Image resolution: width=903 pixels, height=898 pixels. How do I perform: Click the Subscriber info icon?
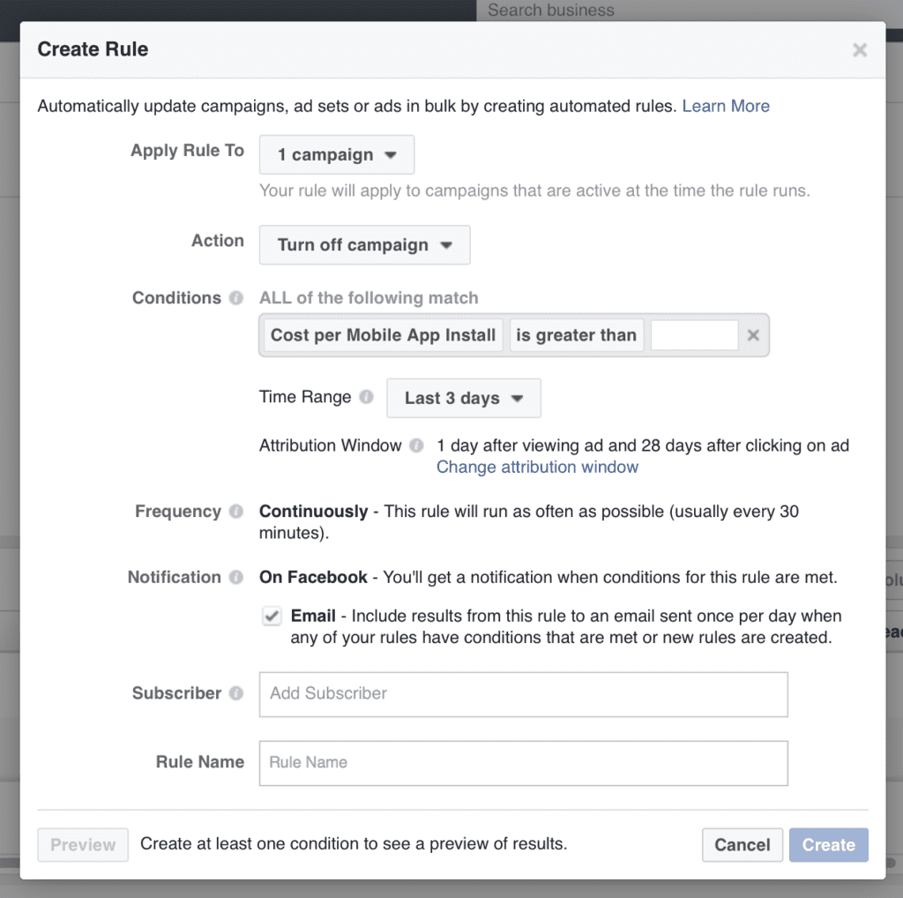[236, 693]
